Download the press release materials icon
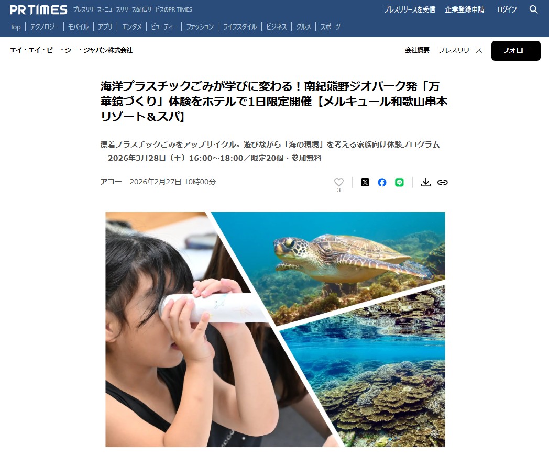549x456 pixels. [x=425, y=182]
